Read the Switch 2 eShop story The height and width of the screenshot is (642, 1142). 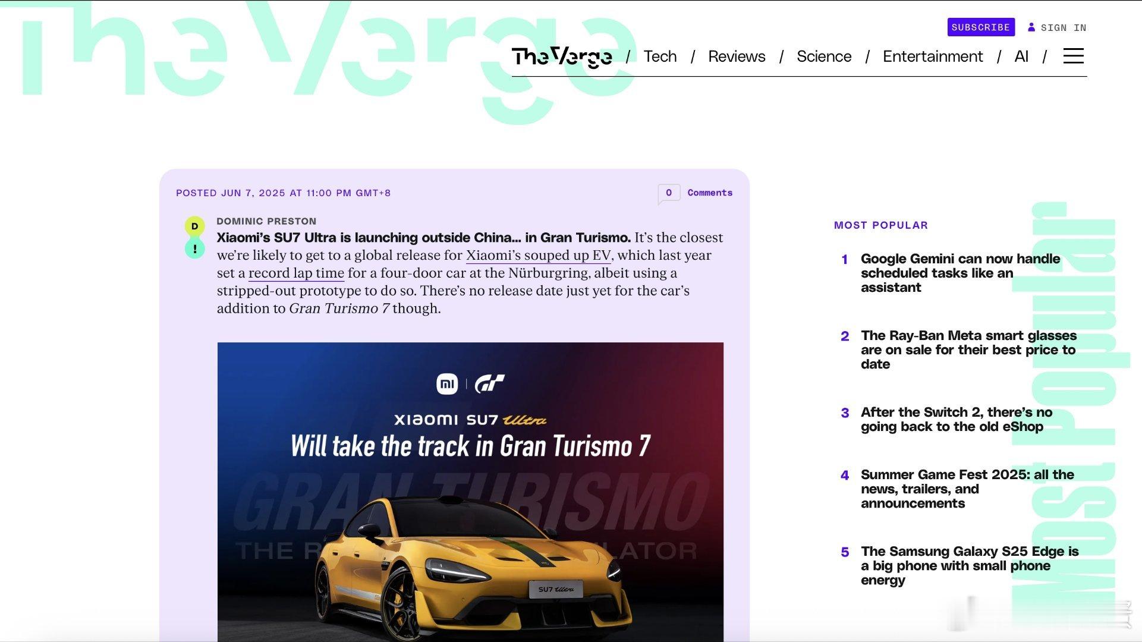pos(956,419)
